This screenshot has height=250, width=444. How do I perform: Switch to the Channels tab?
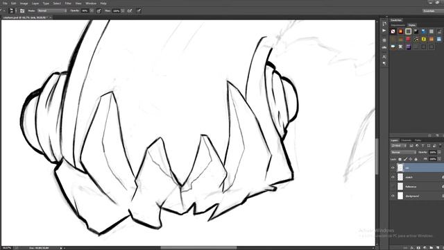[406, 140]
